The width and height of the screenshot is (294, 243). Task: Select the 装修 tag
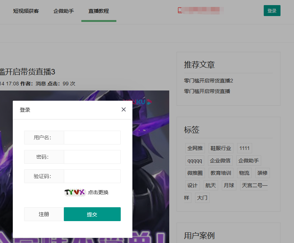pos(262,173)
